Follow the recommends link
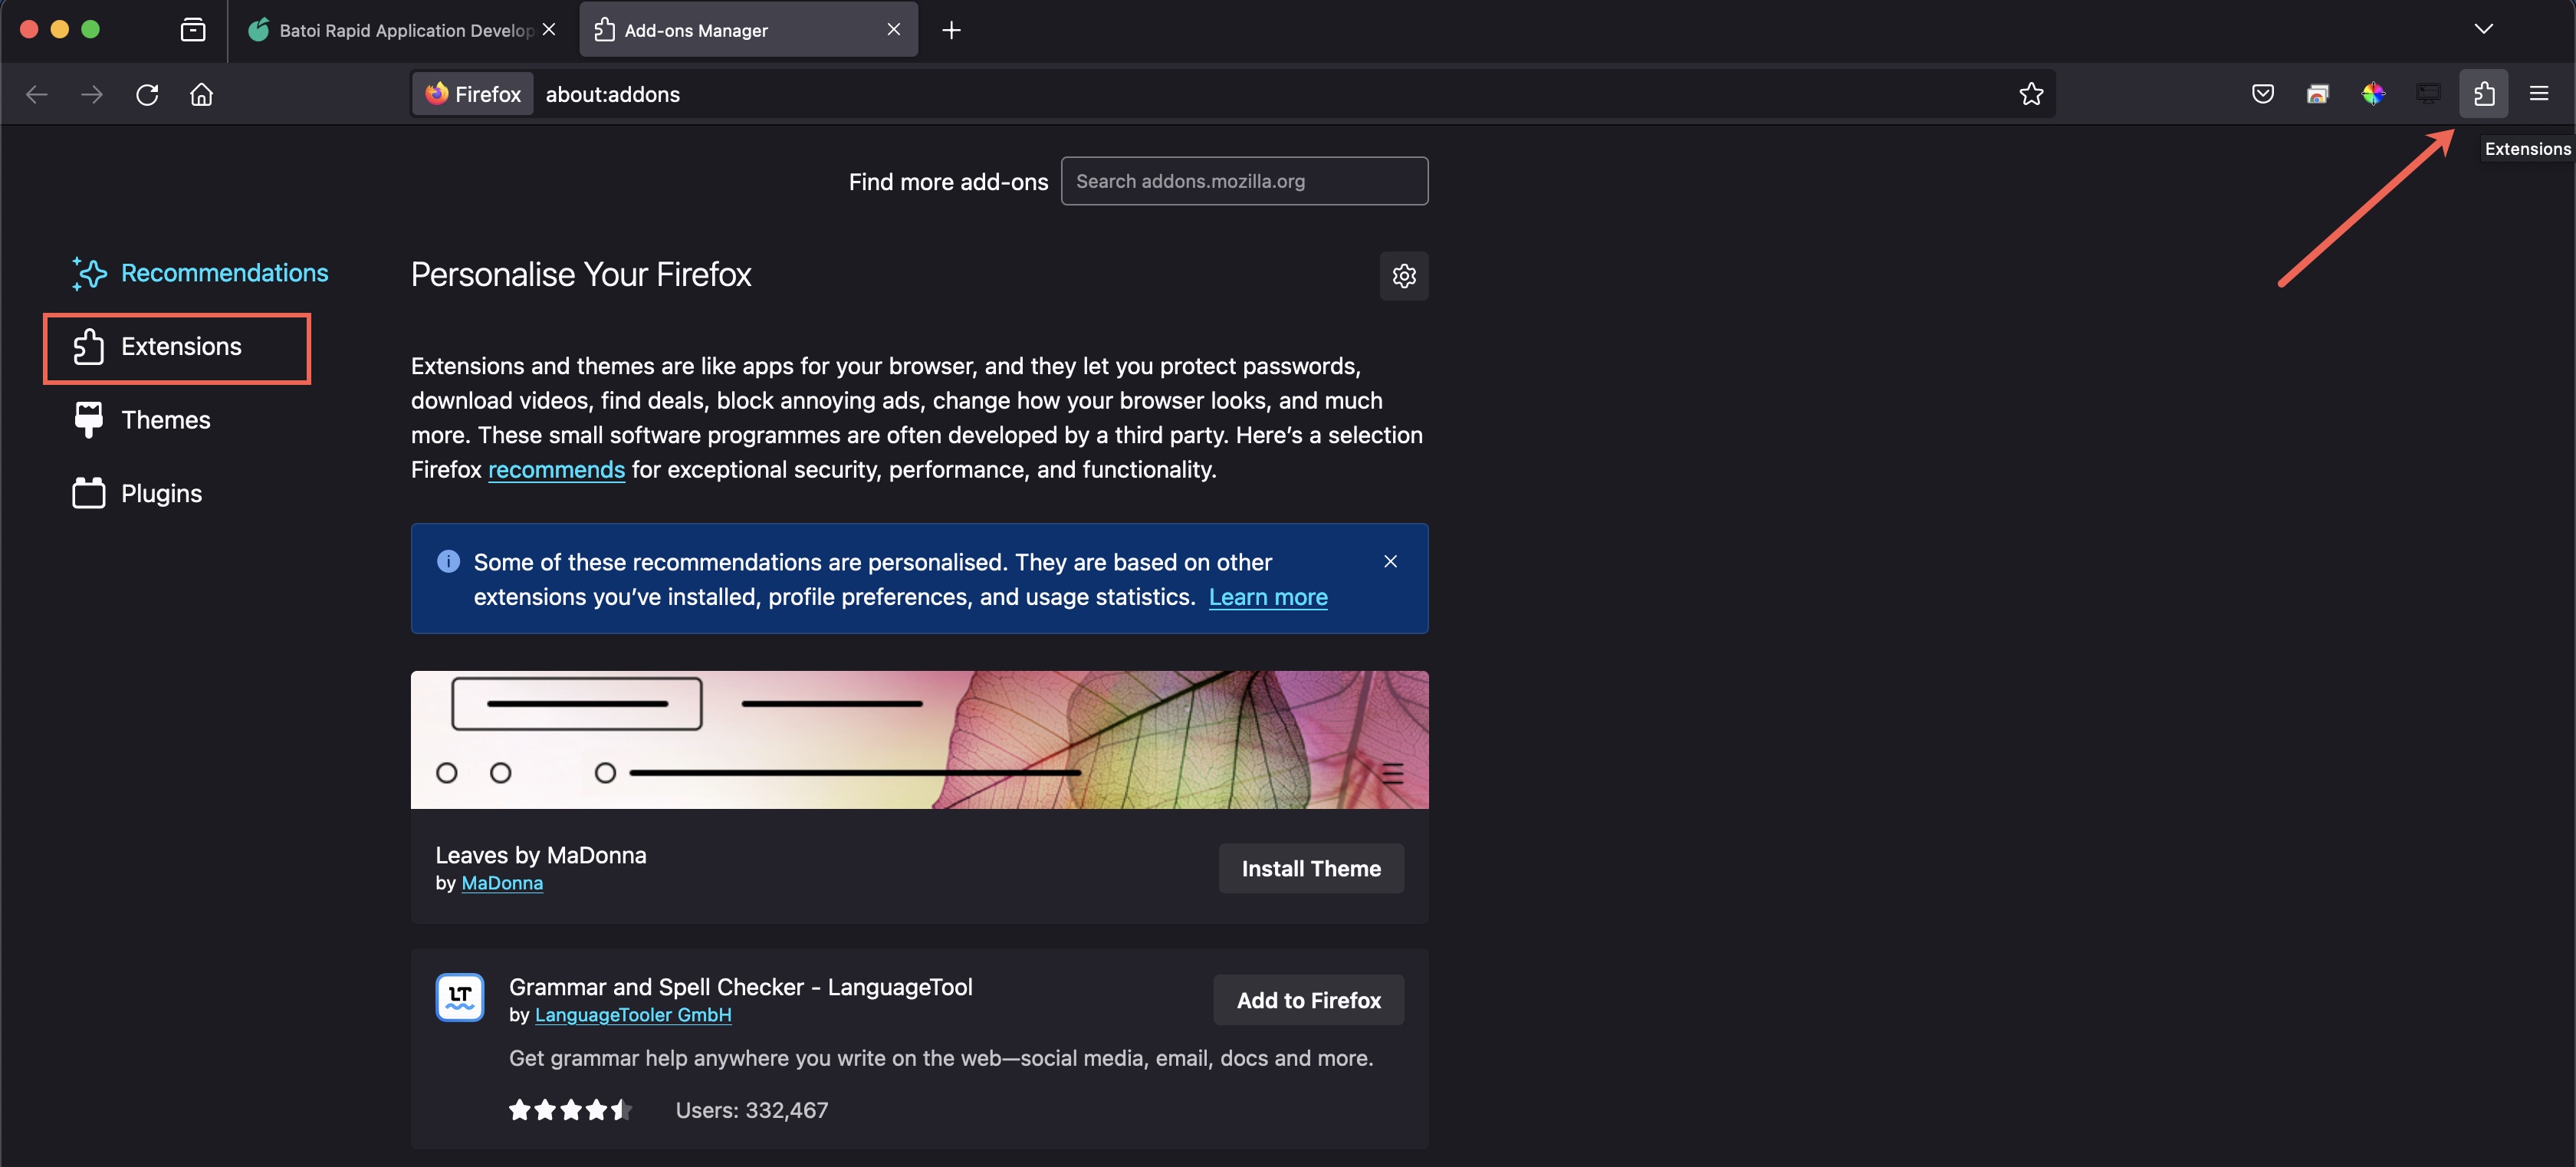The height and width of the screenshot is (1167, 2576). [556, 470]
